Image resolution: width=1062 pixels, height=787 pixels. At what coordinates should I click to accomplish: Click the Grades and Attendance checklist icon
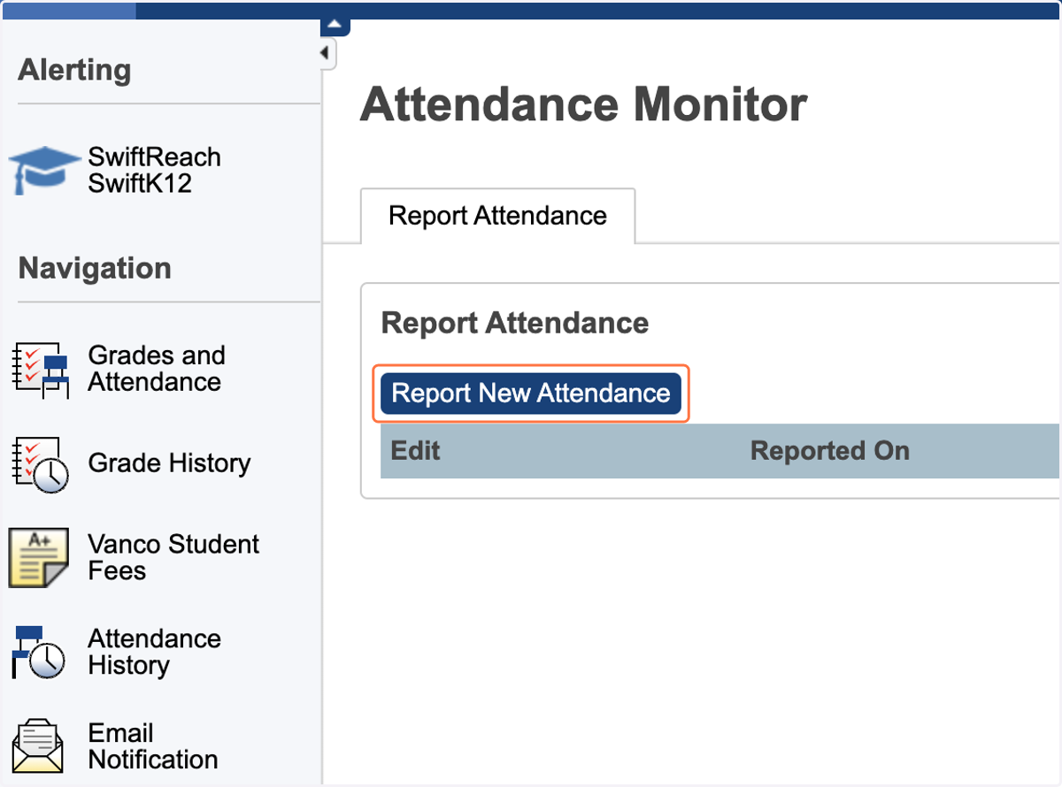(41, 370)
